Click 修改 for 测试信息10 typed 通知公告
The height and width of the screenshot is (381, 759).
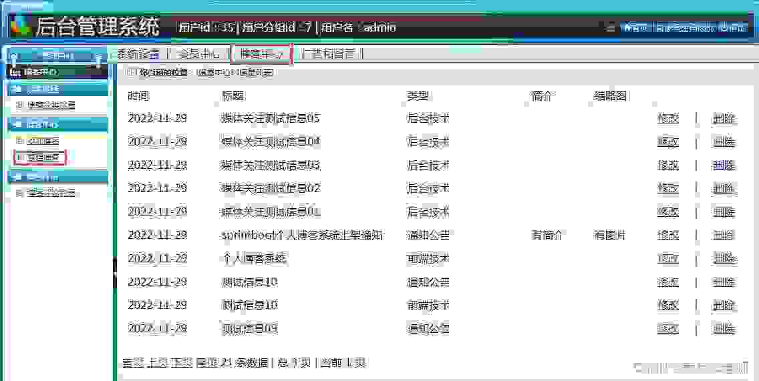tap(668, 282)
